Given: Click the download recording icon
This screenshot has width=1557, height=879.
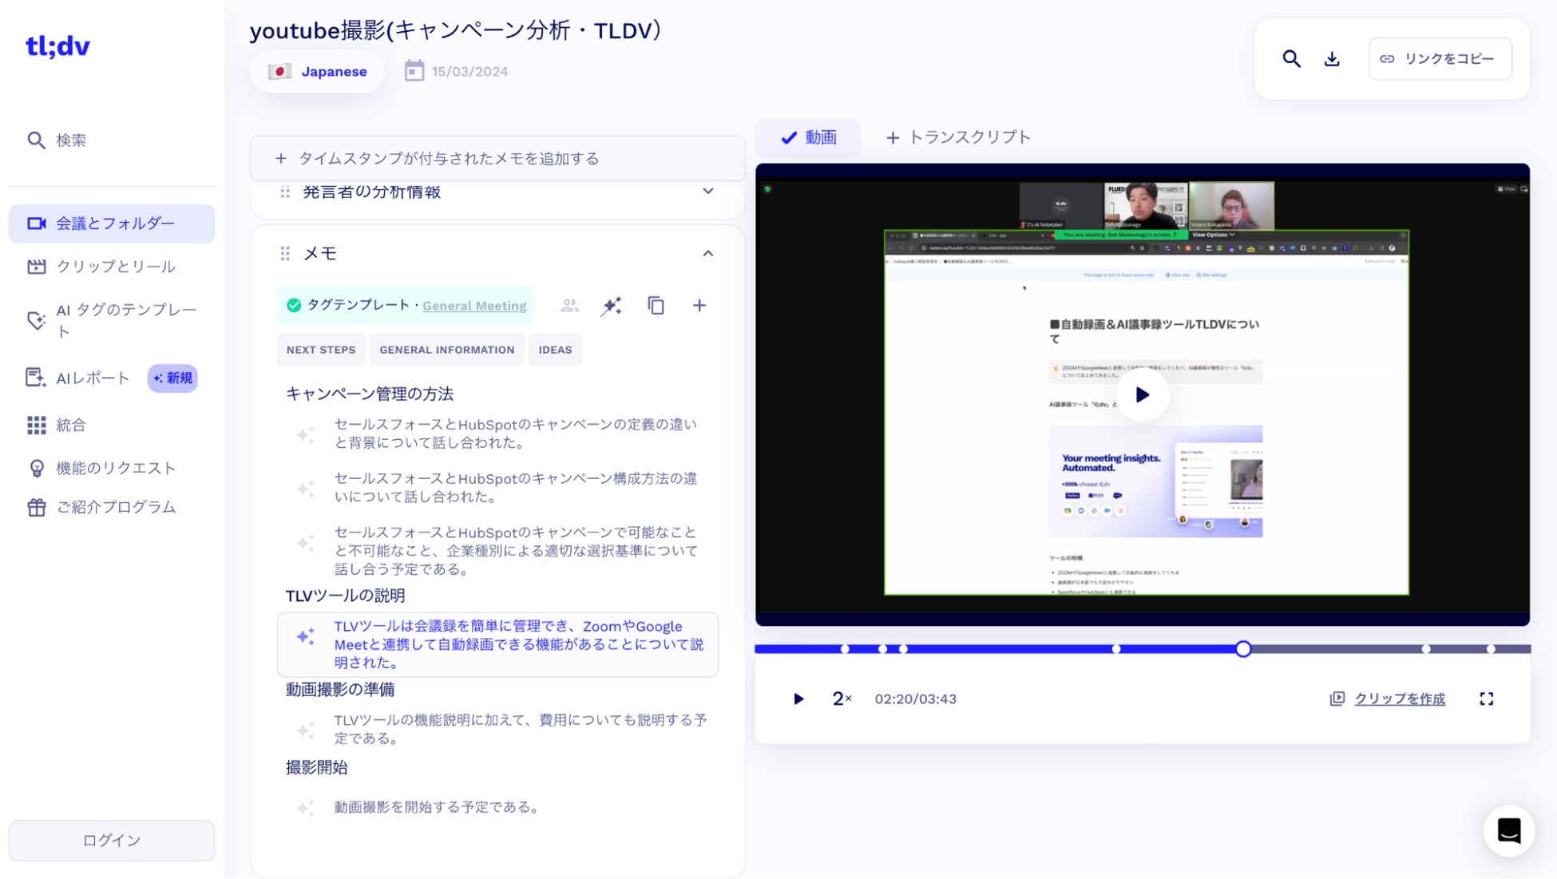Looking at the screenshot, I should (1332, 59).
